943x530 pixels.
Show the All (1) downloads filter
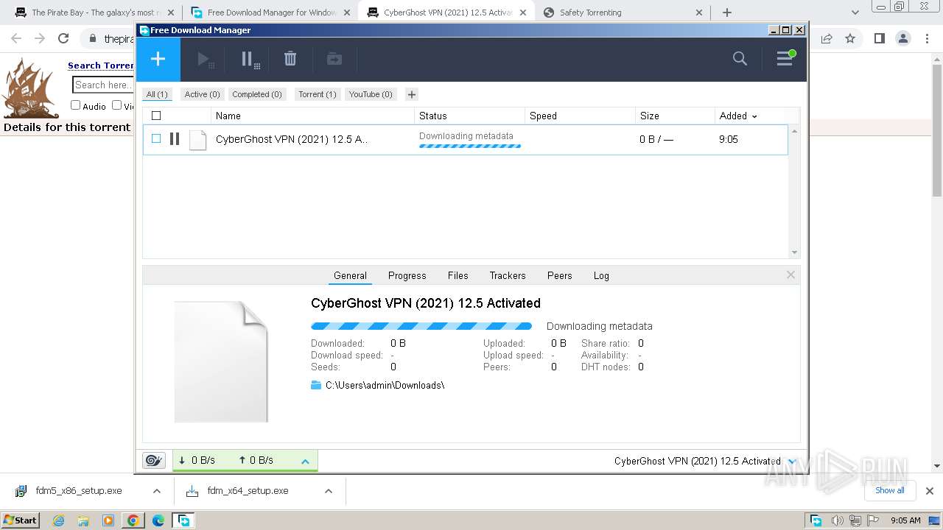click(x=157, y=94)
